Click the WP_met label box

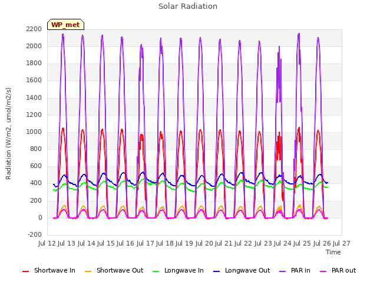tap(65, 25)
